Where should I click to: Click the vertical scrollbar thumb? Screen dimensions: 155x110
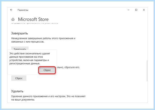[x=147, y=71]
